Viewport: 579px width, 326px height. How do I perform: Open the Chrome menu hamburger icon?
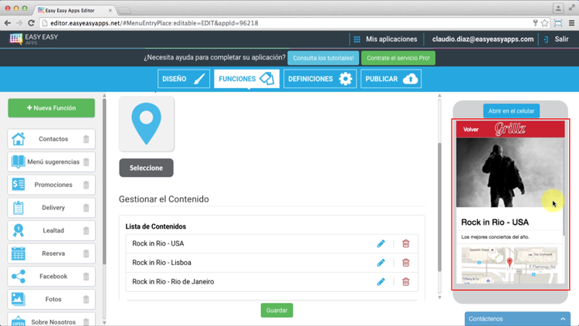click(571, 23)
